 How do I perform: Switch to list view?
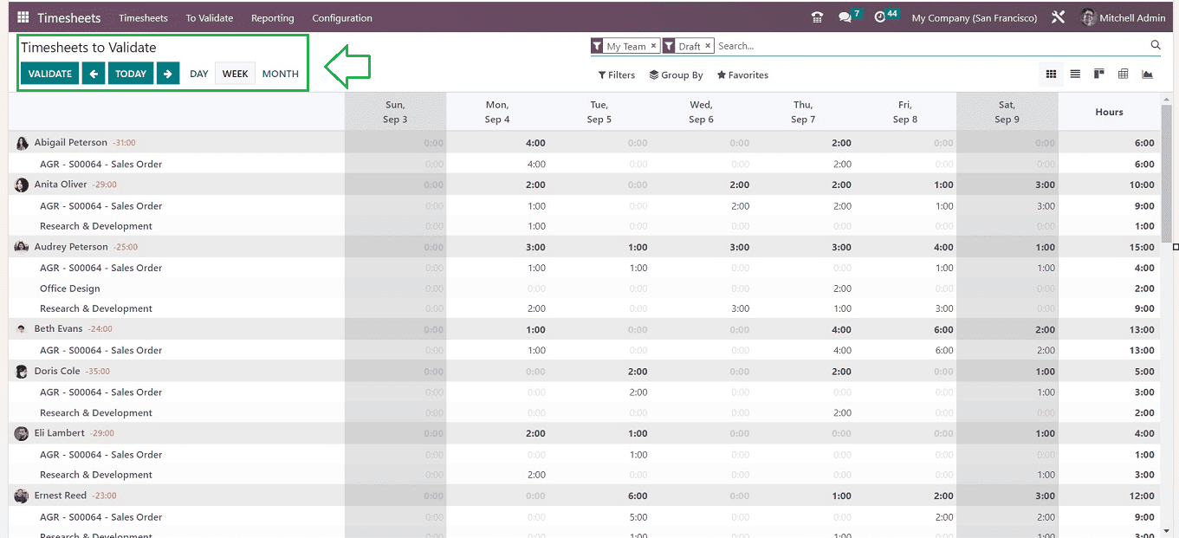point(1075,75)
